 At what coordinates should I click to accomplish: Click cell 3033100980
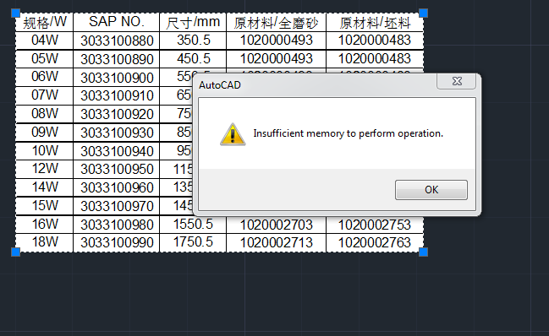point(117,225)
